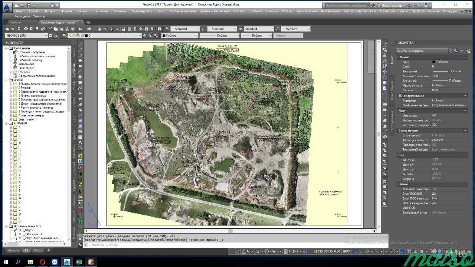Open the linetype ПоСлою dropdown
The height and width of the screenshot is (267, 475).
coord(219,36)
